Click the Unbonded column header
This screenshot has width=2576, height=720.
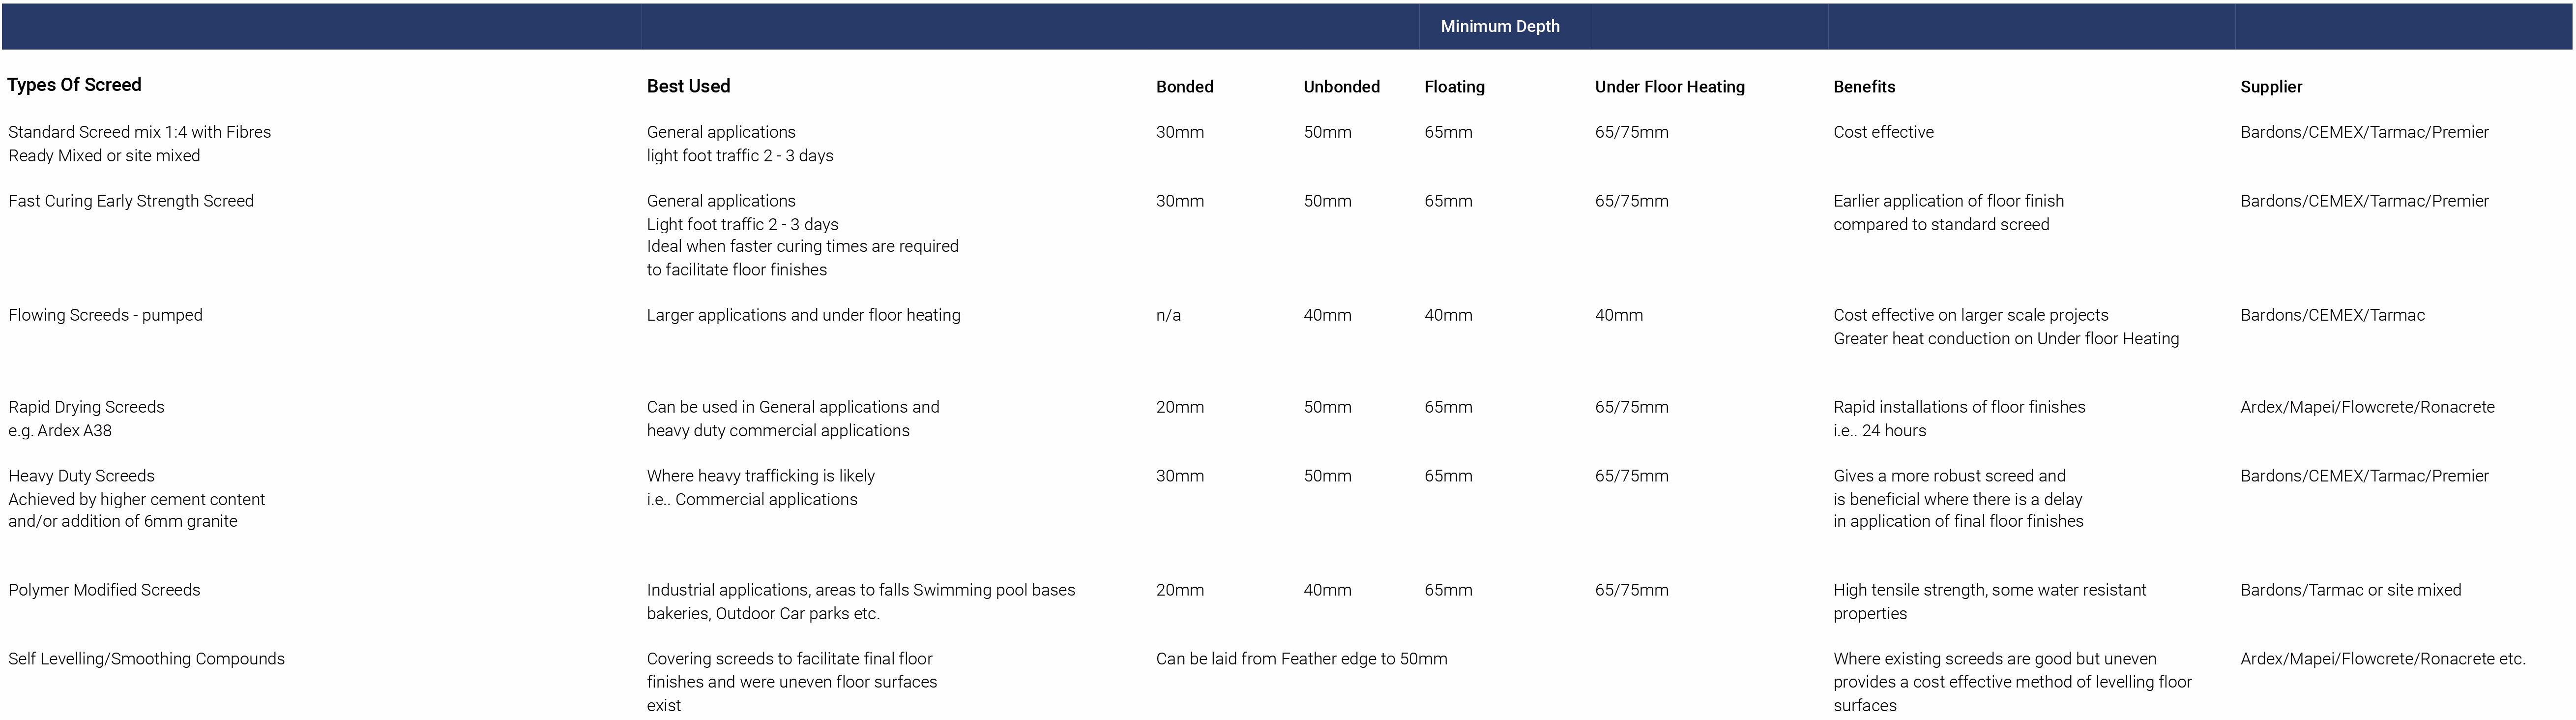(1341, 87)
